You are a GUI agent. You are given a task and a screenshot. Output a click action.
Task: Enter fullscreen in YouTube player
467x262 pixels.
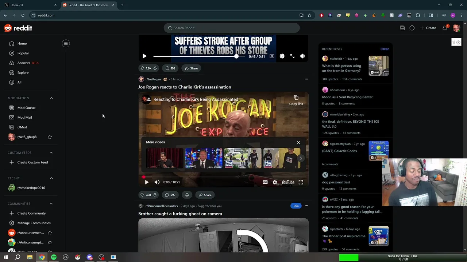pyautogui.click(x=301, y=182)
